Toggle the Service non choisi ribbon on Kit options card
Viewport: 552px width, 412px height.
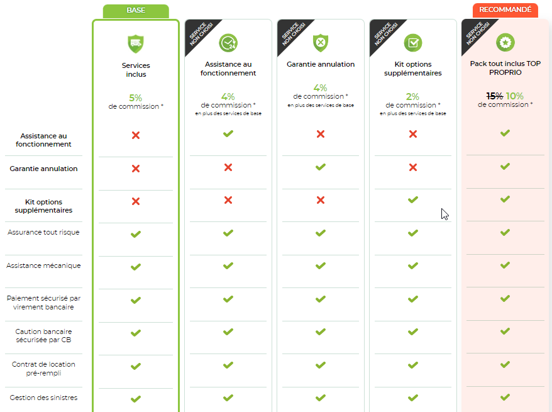click(x=384, y=33)
